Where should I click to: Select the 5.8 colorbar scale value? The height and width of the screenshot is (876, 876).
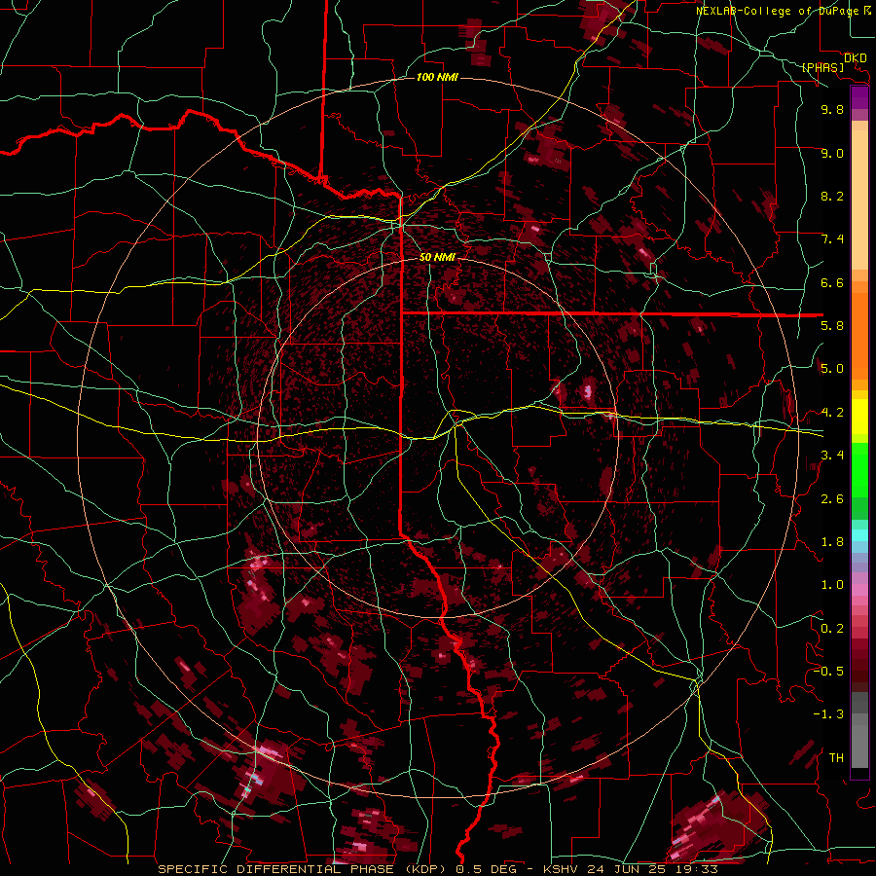point(832,326)
